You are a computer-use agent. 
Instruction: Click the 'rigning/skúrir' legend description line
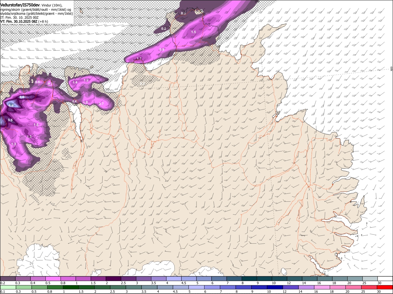pos(36,10)
